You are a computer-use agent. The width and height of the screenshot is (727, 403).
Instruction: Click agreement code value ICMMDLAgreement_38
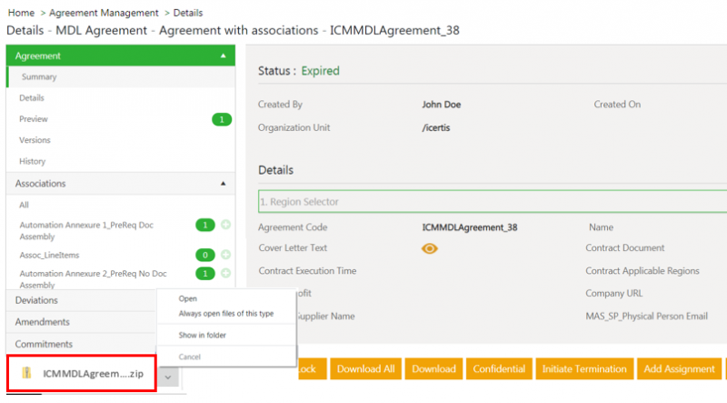tap(470, 227)
